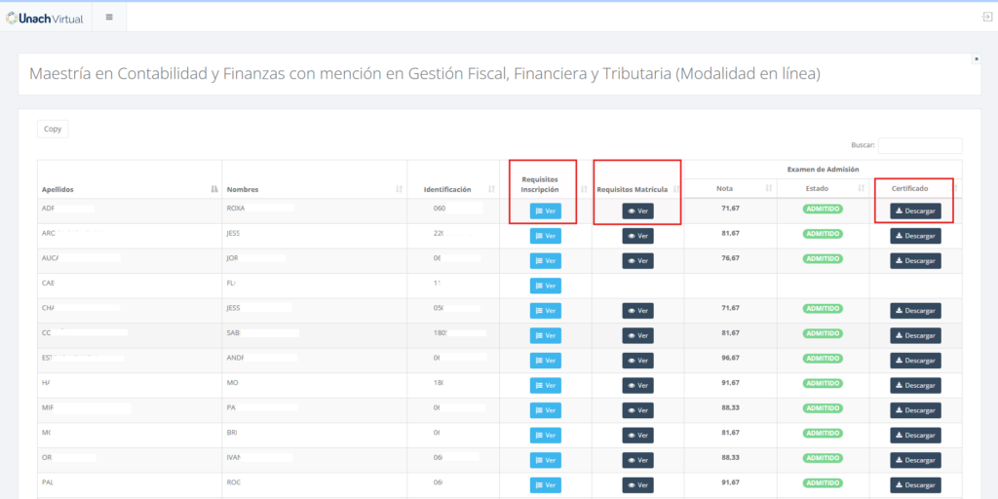This screenshot has width=998, height=499.
Task: View Requisitos Matrícula for the IVAN row
Action: (x=637, y=460)
